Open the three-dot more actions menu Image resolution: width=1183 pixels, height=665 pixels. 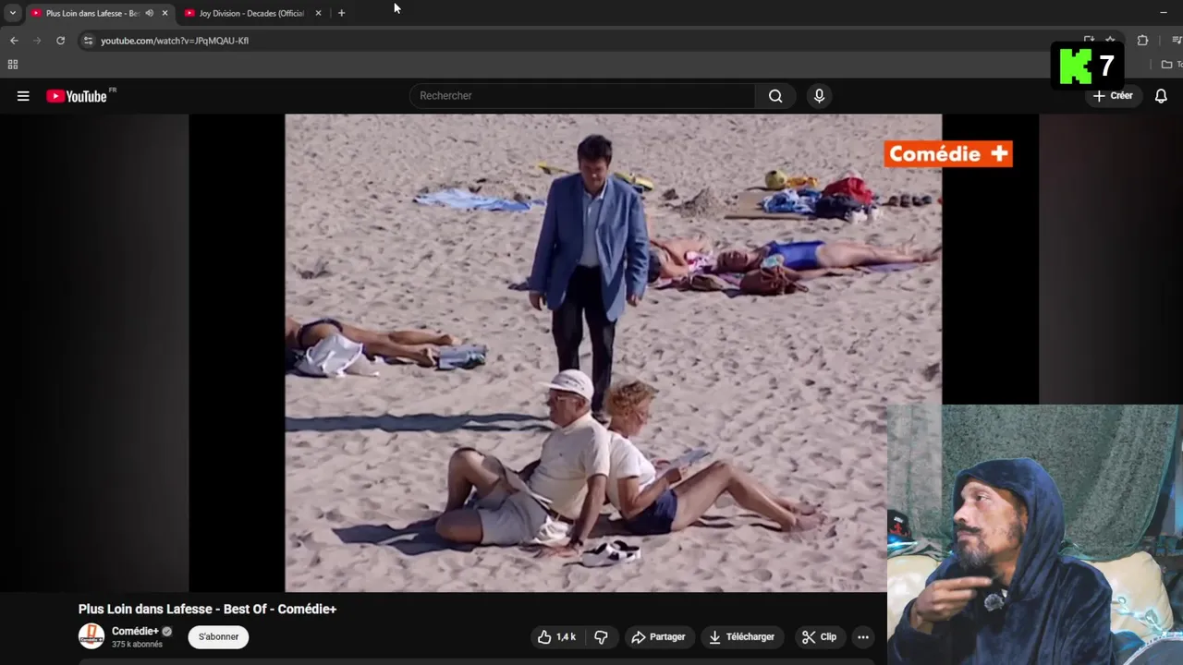tap(863, 637)
